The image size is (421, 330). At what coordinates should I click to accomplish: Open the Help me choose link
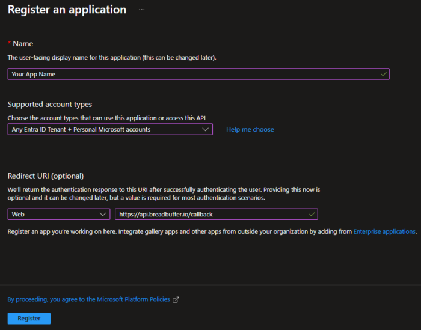click(250, 129)
